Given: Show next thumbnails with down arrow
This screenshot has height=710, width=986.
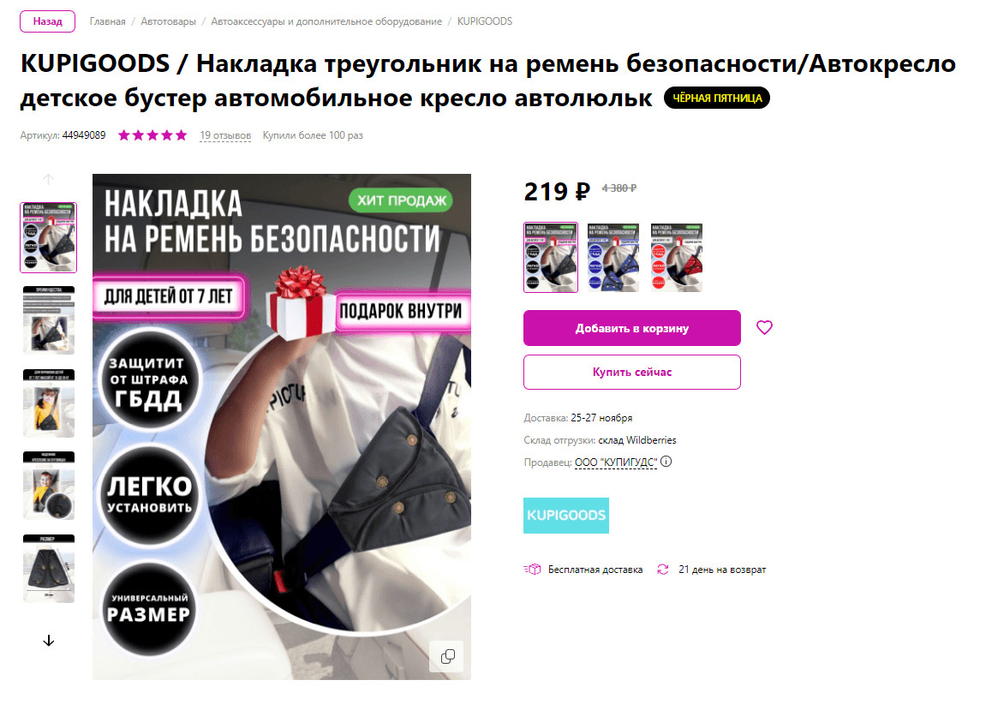Looking at the screenshot, I should point(49,641).
